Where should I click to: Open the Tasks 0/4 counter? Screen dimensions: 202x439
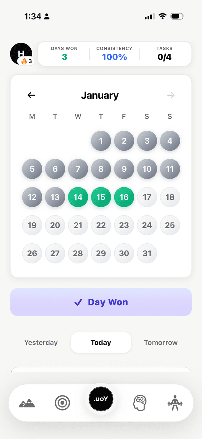tap(164, 54)
